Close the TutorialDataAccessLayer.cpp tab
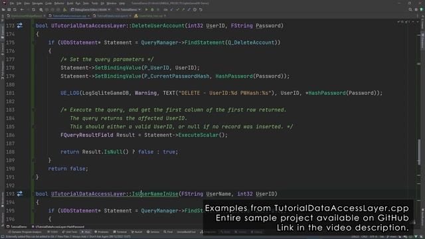425x239 pixels. pos(88,16)
